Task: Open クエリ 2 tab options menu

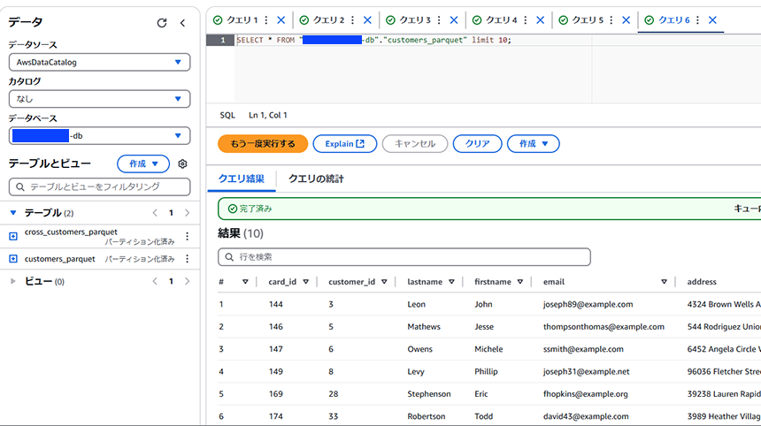Action: pos(352,19)
